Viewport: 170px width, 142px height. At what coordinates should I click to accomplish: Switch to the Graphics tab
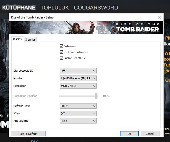30,40
